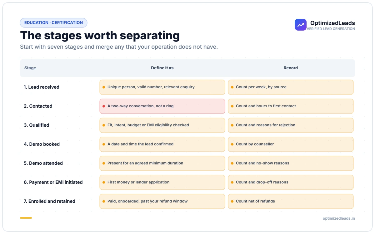Click 'Count and no-show reasons' cell
The height and width of the screenshot is (234, 375).
[291, 163]
